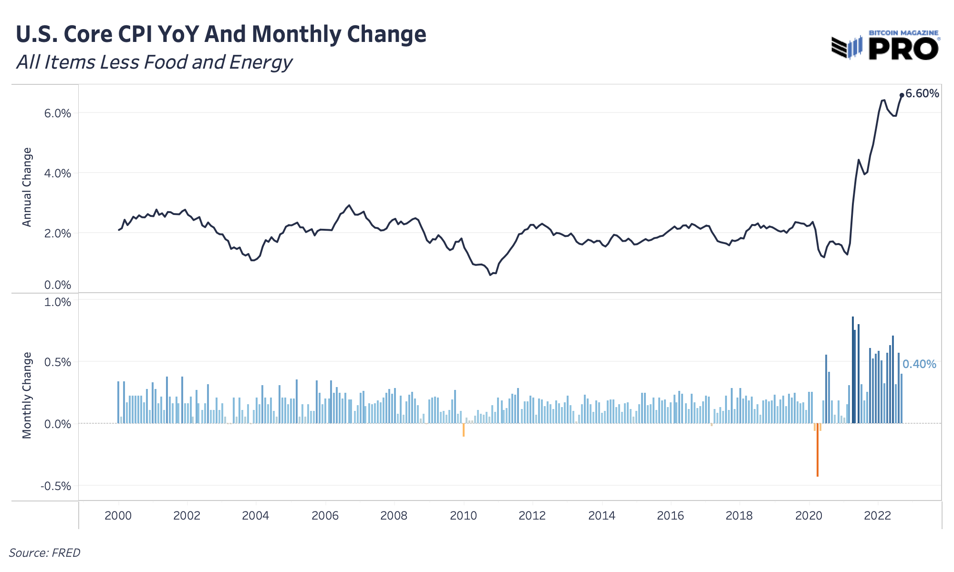Click the tallest dark blue monthly bar

coord(852,369)
